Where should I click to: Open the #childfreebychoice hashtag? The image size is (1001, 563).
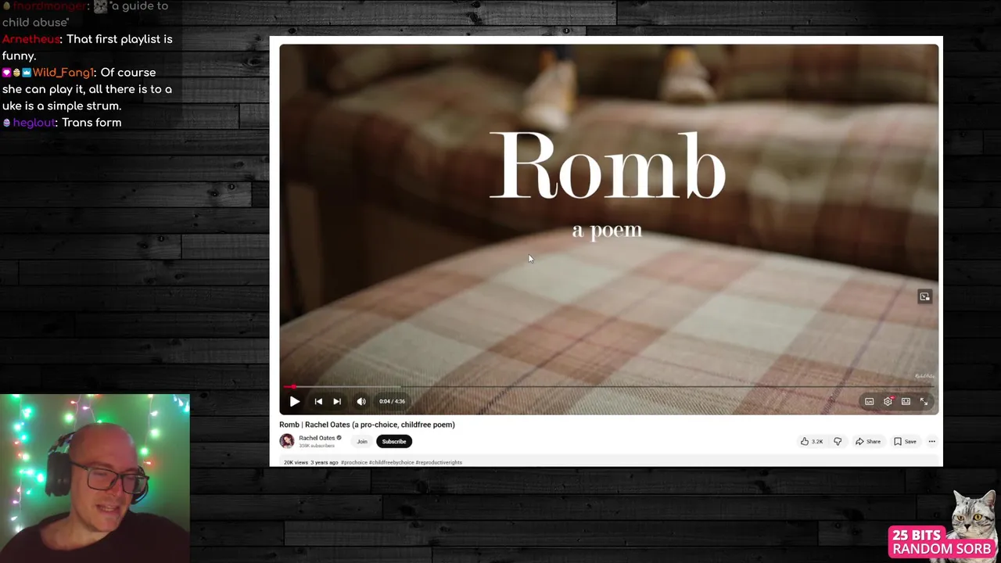click(x=391, y=462)
